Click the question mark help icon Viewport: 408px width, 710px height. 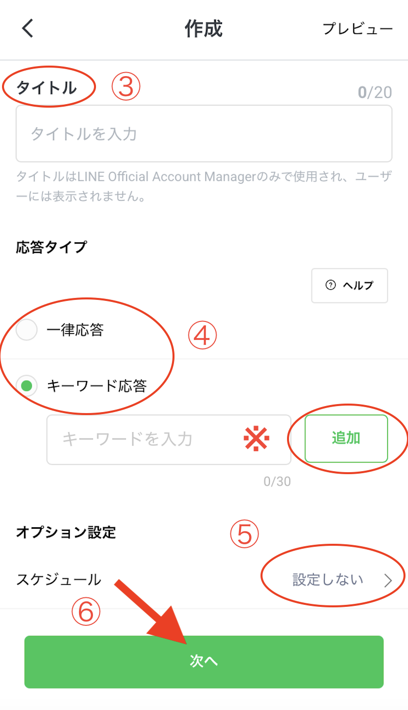click(x=330, y=285)
